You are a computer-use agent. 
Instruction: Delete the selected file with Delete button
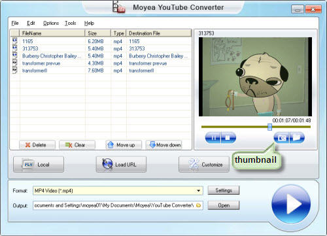(x=37, y=145)
